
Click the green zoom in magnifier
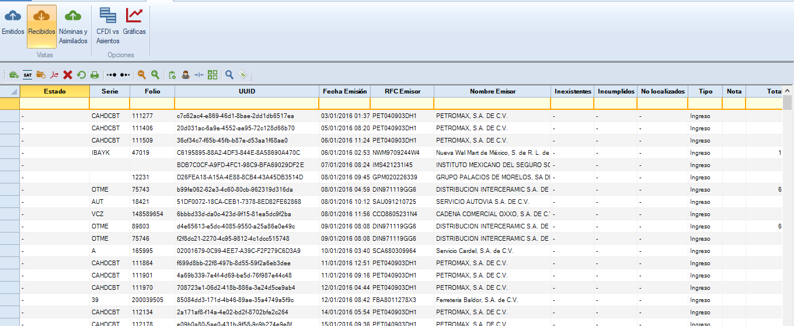(x=155, y=75)
